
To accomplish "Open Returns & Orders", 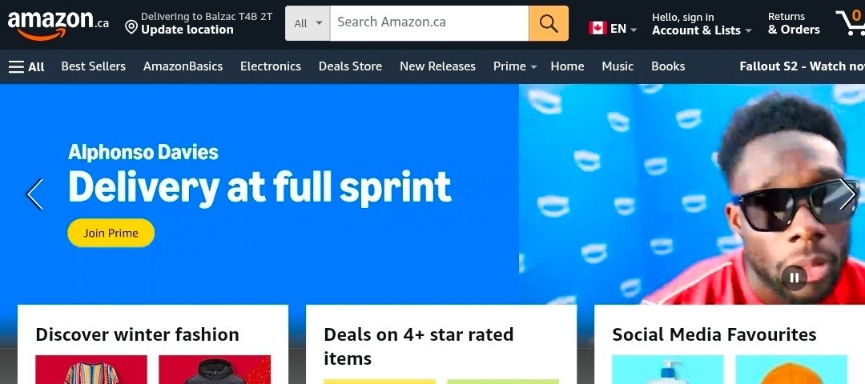I will point(794,24).
